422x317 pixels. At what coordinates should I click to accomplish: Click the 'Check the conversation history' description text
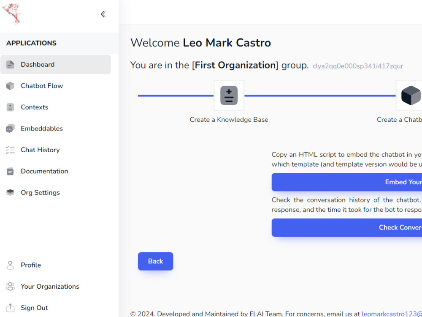[346, 205]
